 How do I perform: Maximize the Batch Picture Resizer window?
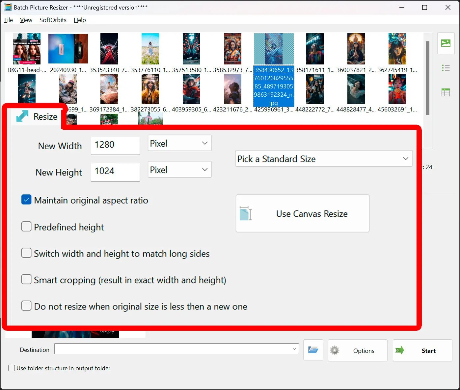click(425, 7)
